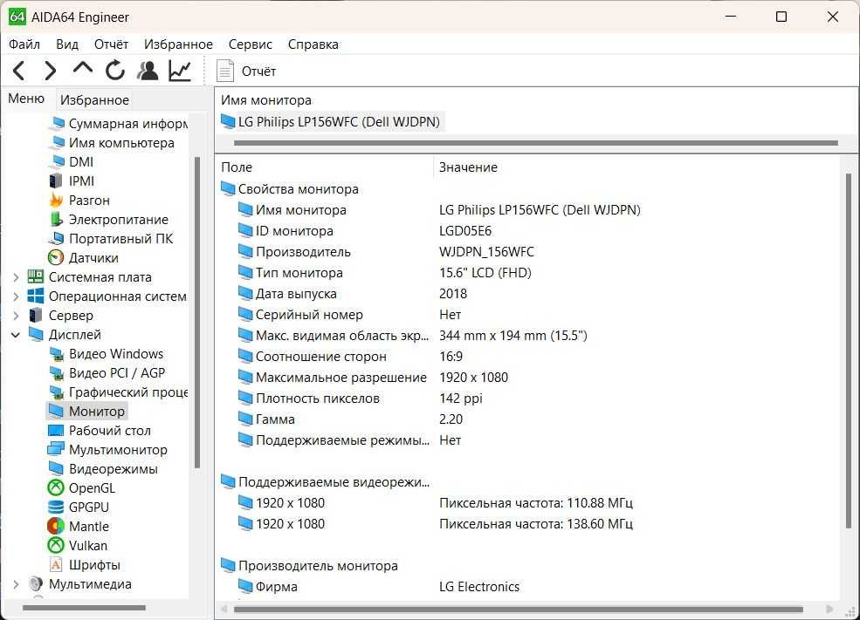Image resolution: width=860 pixels, height=620 pixels.
Task: Open the Вид menu
Action: 67,44
